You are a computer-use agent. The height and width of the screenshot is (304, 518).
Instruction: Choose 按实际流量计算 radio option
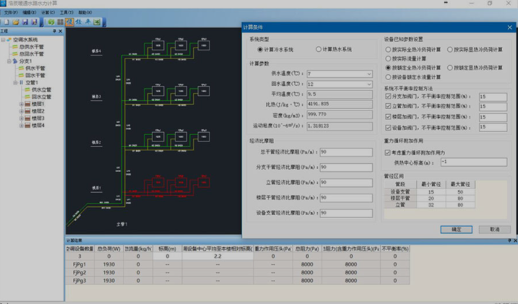pos(389,58)
